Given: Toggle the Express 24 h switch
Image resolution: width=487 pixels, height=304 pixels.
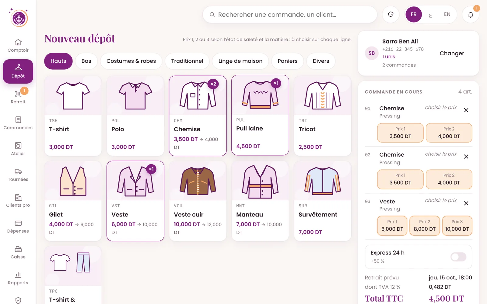Looking at the screenshot, I should (x=458, y=257).
